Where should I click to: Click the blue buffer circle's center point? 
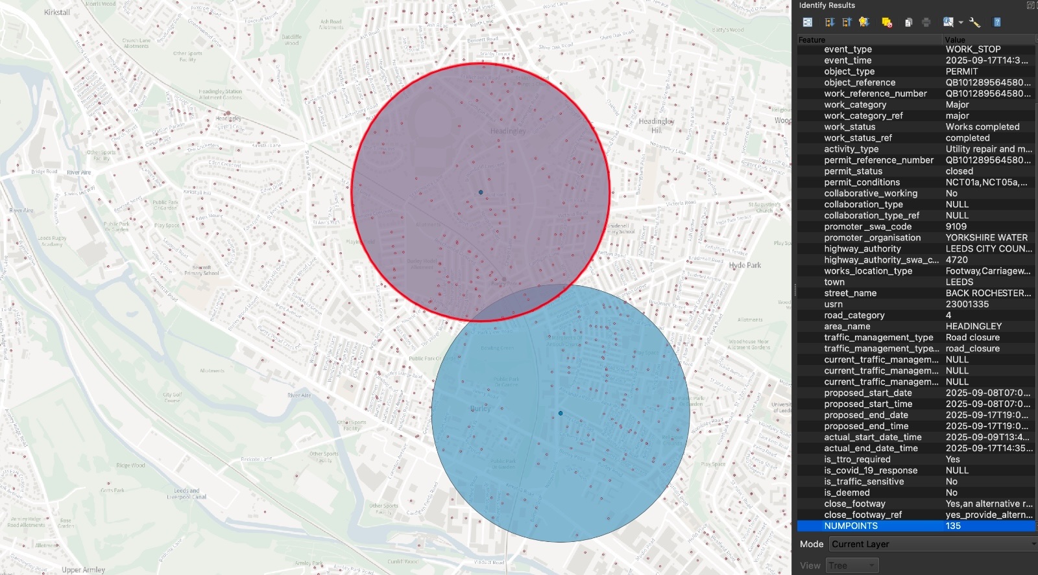561,413
